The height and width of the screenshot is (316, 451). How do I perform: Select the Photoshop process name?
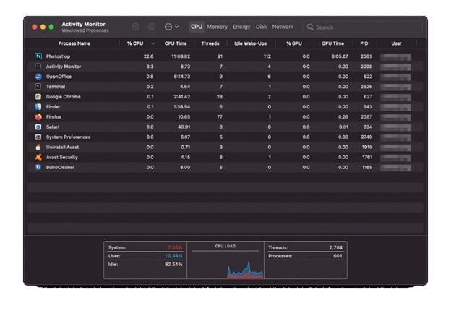click(58, 56)
